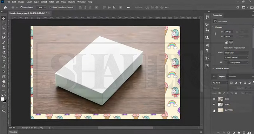Collapse the Canvas section
This screenshot has height=134, width=254.
pyautogui.click(x=214, y=27)
